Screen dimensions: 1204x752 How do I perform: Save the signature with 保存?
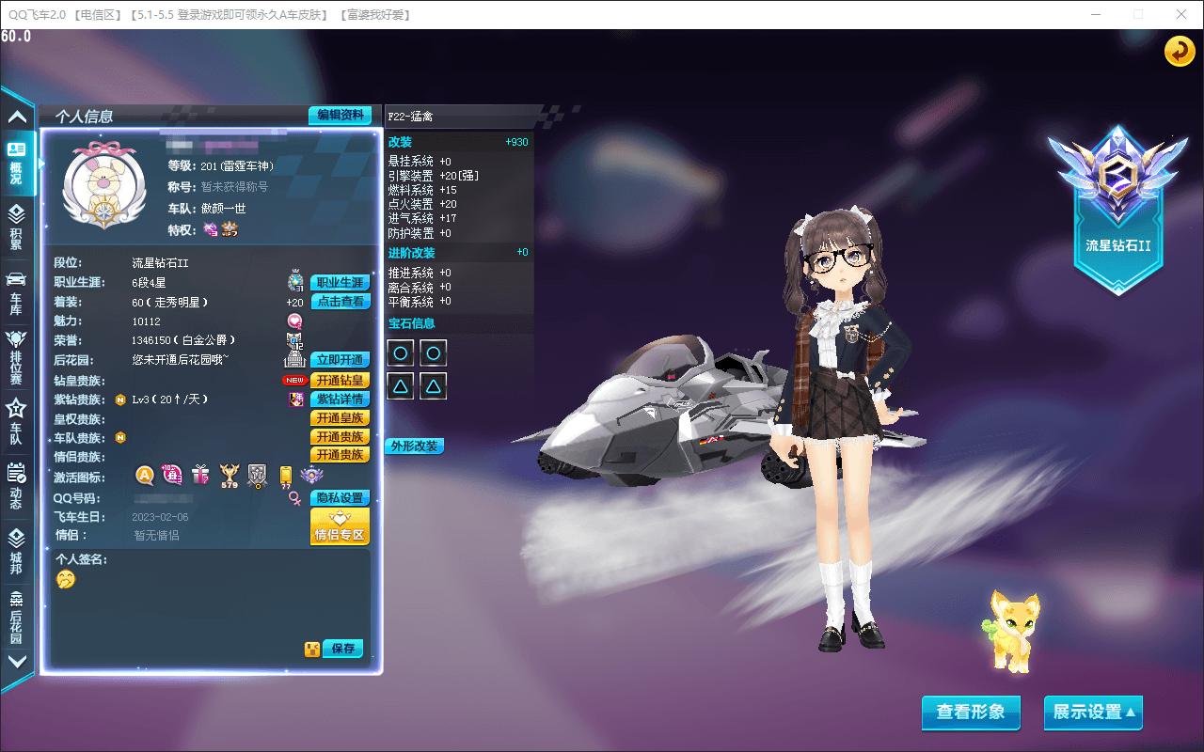click(342, 649)
